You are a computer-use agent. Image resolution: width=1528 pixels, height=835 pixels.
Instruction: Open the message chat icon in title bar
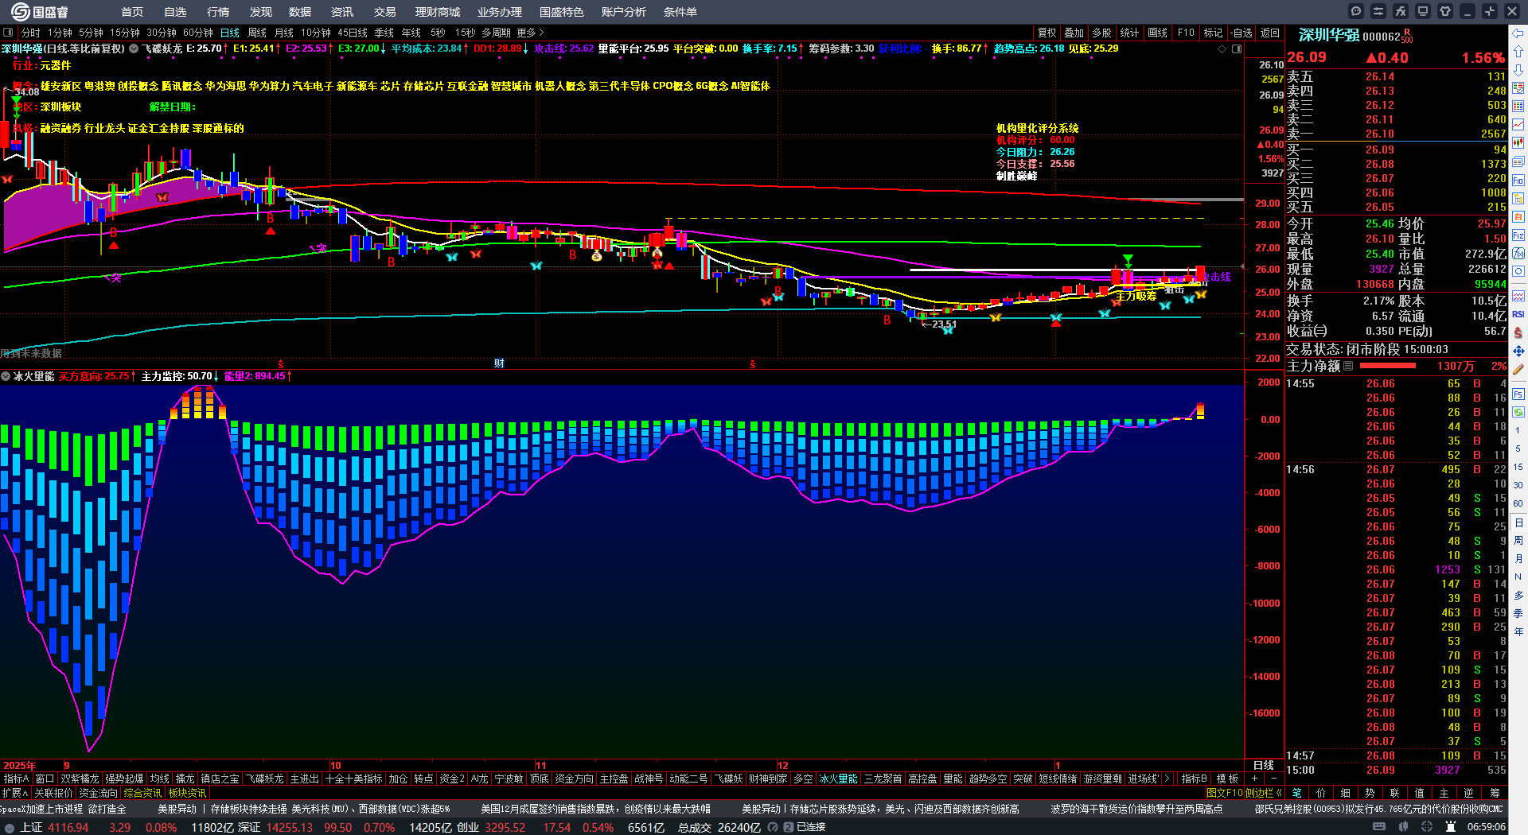[x=1356, y=11]
